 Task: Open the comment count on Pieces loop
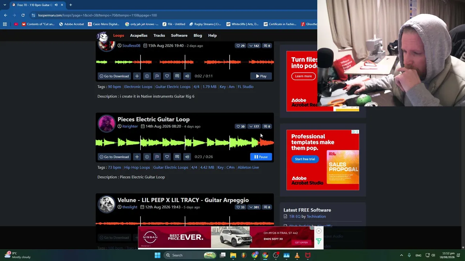pos(267,127)
